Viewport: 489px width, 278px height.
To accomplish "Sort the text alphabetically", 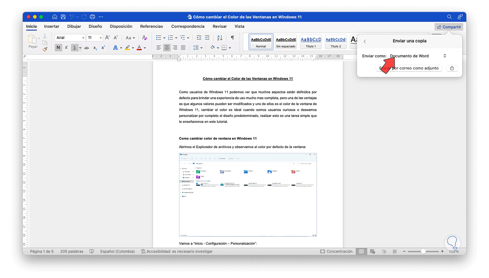I will click(220, 38).
